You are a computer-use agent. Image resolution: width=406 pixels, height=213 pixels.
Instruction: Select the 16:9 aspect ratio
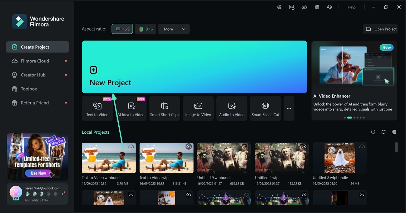click(122, 29)
